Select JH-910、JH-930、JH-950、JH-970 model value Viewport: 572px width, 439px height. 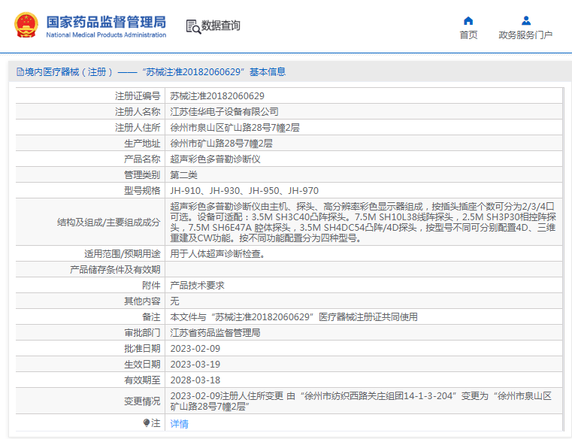click(x=244, y=191)
